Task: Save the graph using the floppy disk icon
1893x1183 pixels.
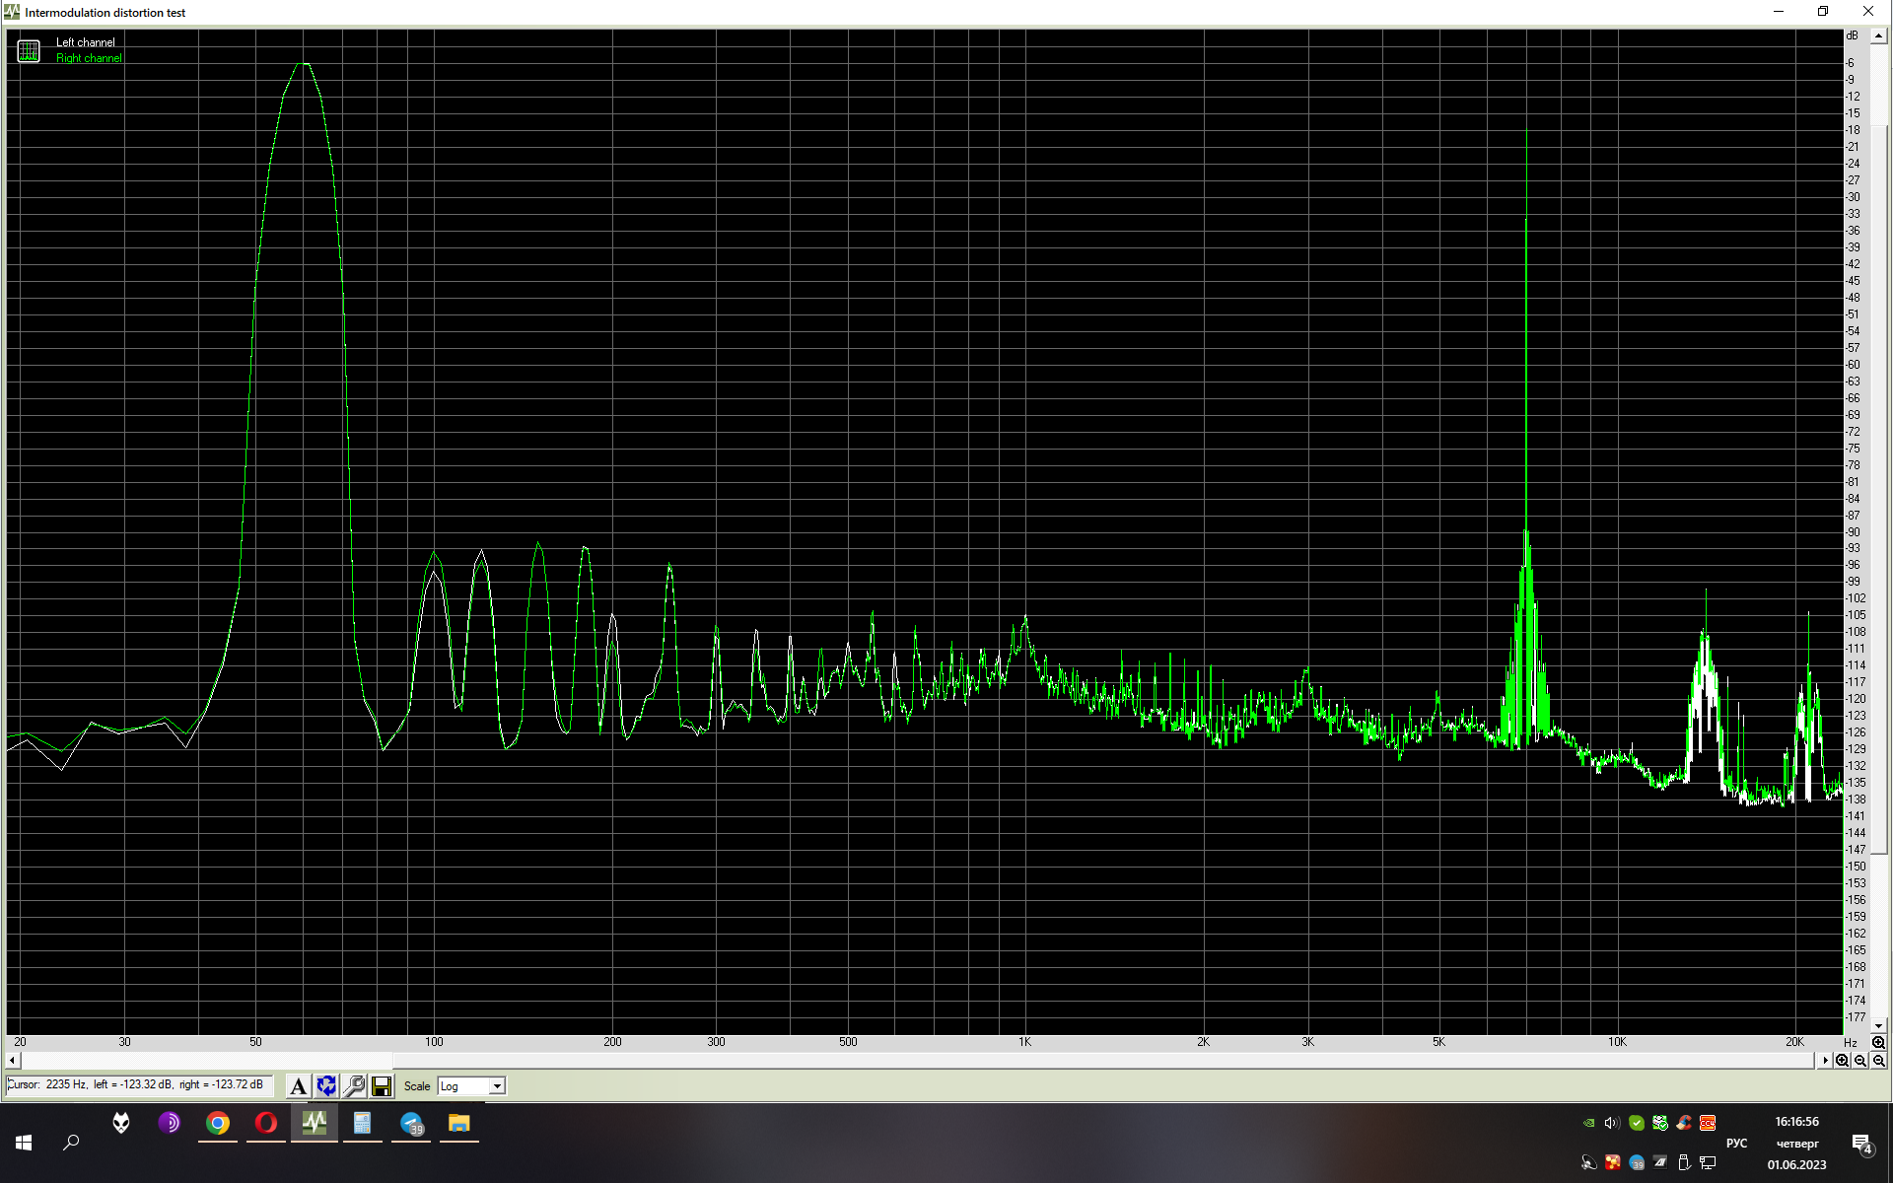Action: (x=382, y=1086)
